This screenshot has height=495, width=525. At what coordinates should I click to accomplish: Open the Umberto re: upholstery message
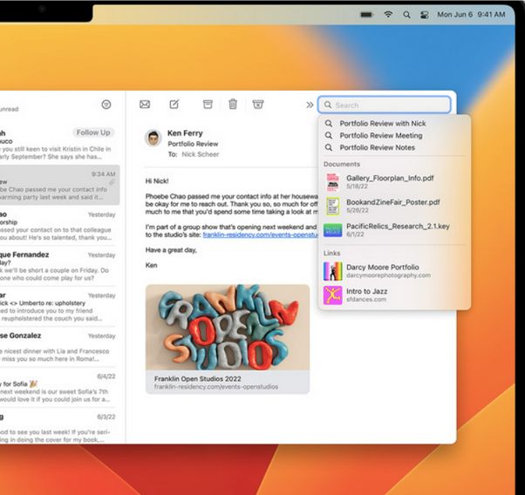58,307
